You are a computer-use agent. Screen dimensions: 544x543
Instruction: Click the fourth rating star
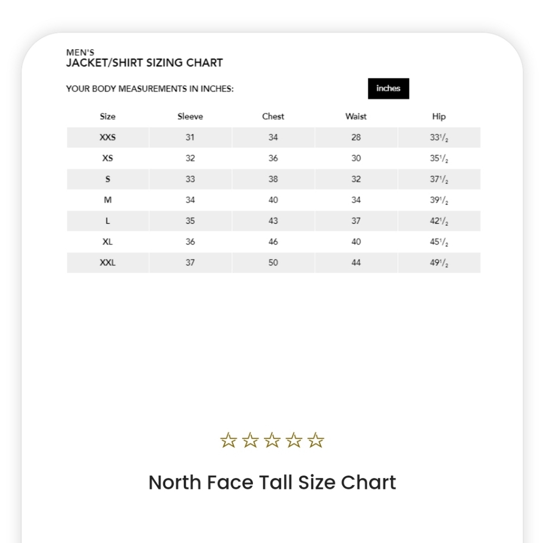pyautogui.click(x=294, y=440)
